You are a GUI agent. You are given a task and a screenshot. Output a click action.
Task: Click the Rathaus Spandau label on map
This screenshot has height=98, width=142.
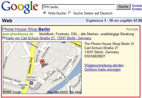[31, 79]
